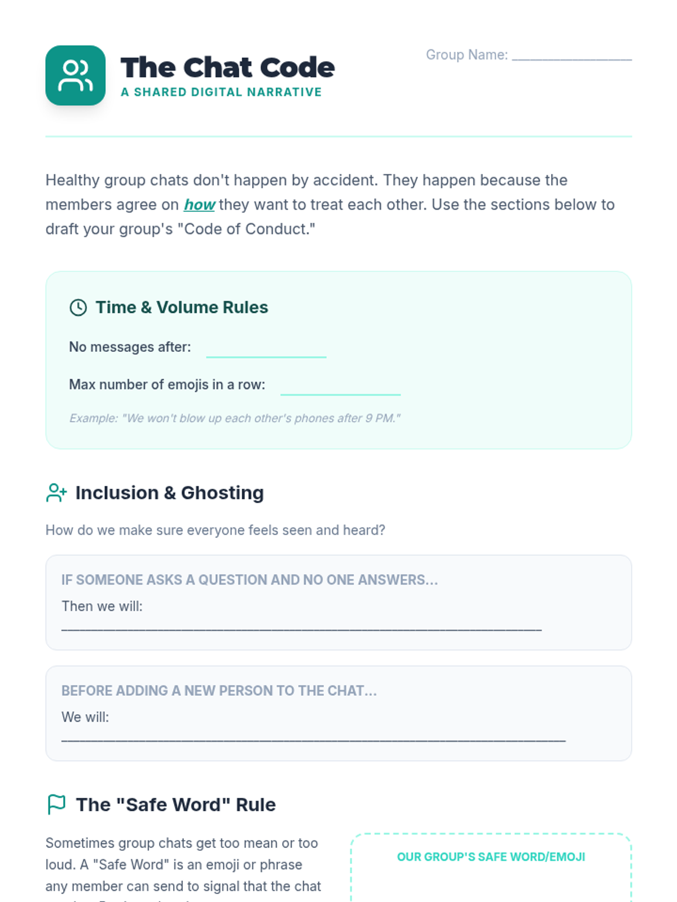
Task: Click the blank line under "We will:"
Action: (x=313, y=738)
